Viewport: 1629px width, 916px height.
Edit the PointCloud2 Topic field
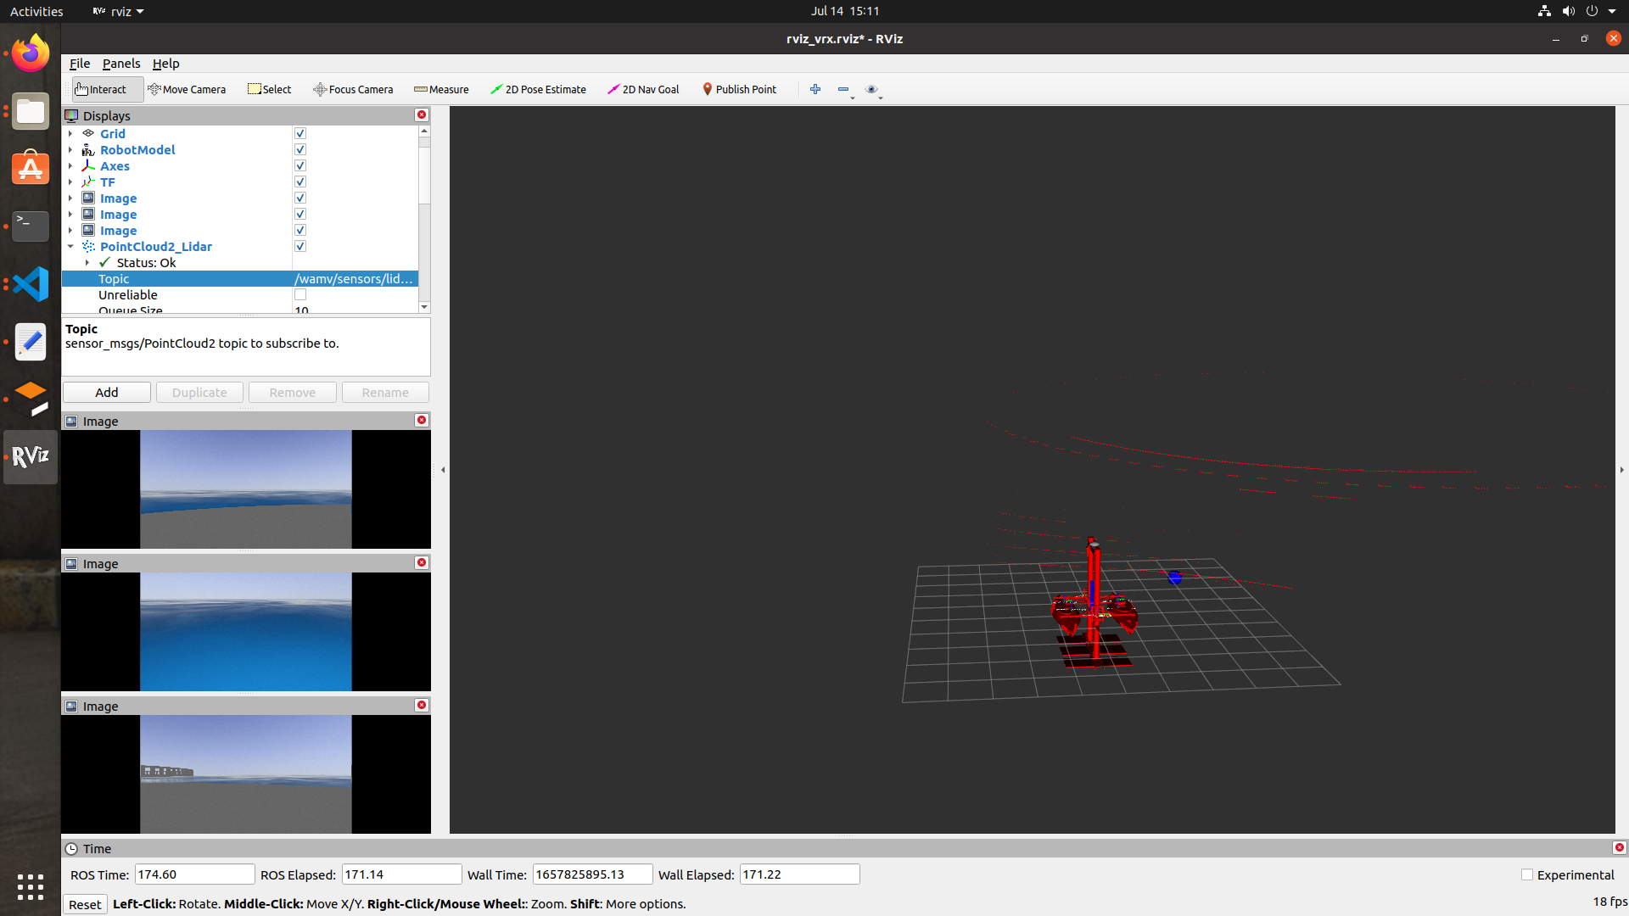(x=354, y=278)
